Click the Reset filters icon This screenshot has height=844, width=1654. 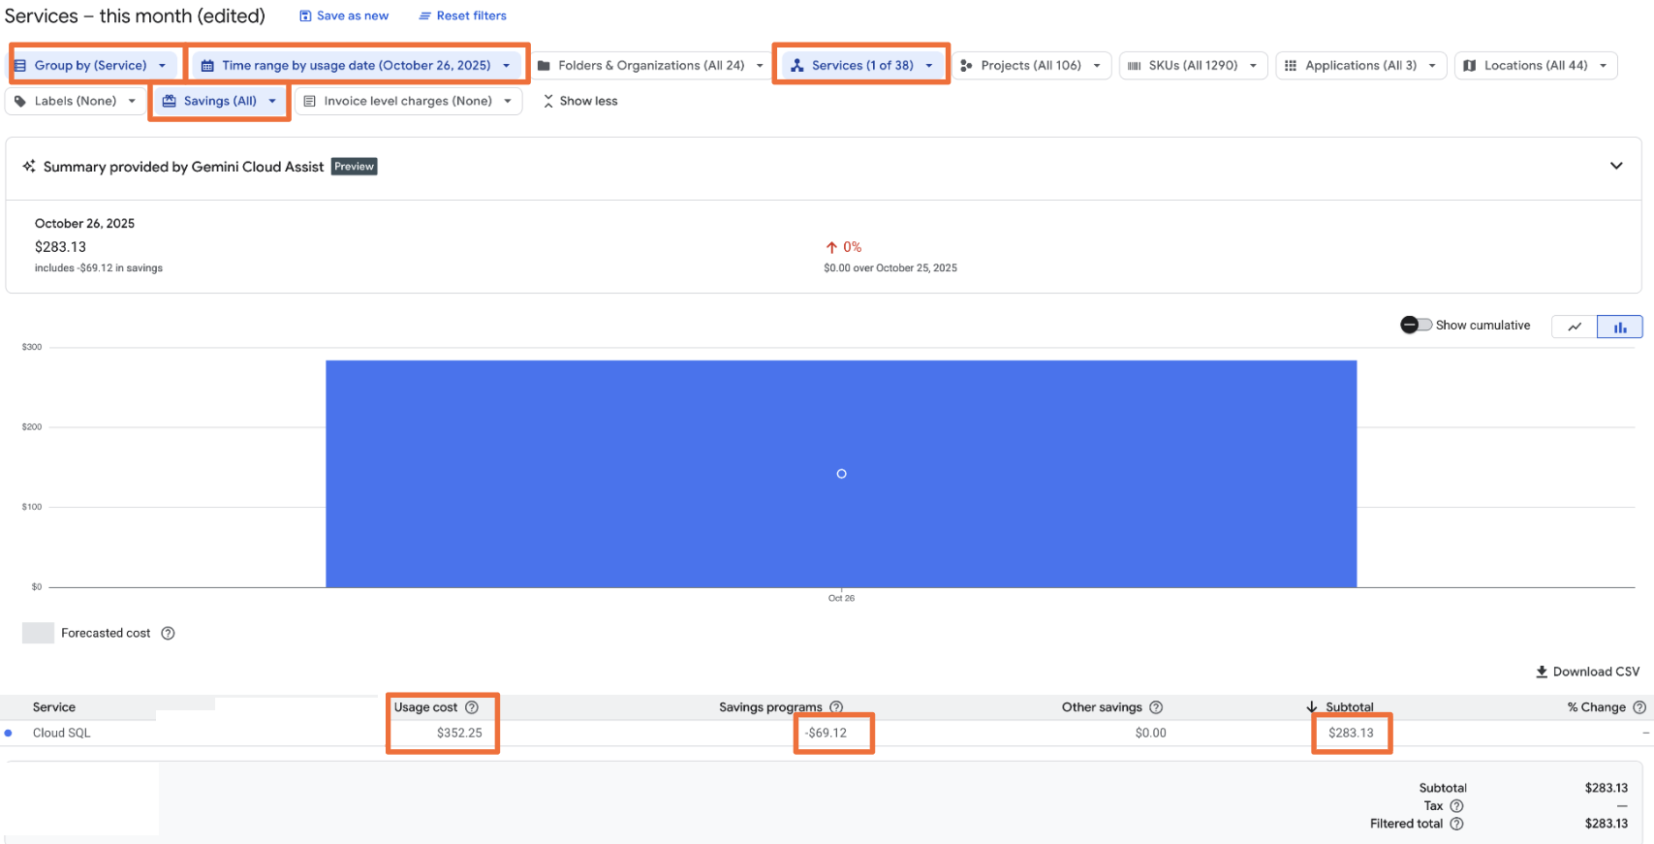pos(424,16)
